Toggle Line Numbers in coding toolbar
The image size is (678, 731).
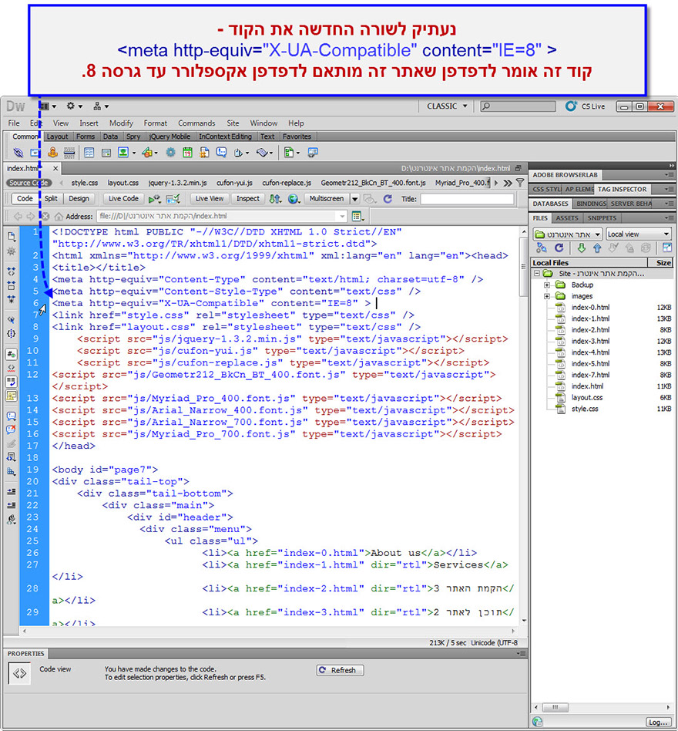(x=12, y=354)
